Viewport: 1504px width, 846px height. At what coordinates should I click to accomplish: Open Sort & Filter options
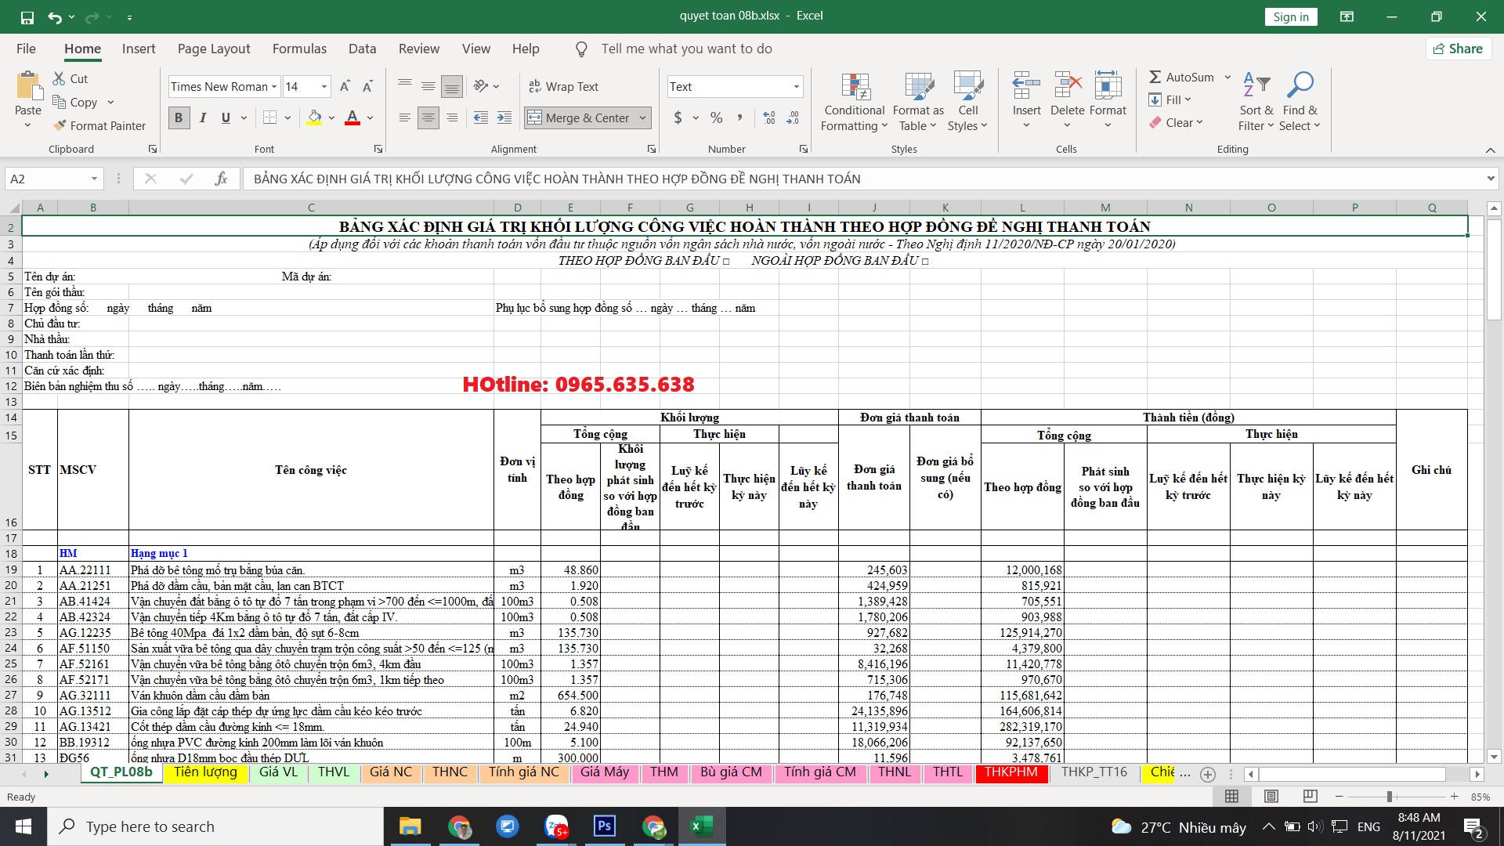click(x=1255, y=100)
